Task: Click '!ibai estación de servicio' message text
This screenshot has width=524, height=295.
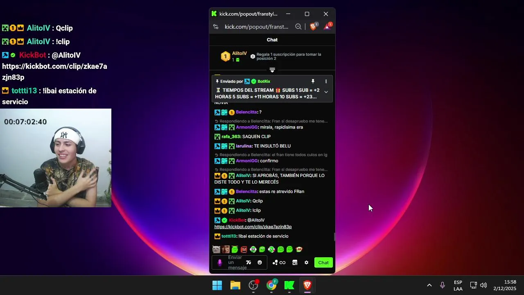Action: (x=263, y=236)
